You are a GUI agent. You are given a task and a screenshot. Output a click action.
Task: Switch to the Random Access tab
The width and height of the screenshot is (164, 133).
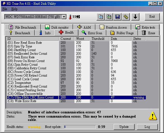click(113, 27)
